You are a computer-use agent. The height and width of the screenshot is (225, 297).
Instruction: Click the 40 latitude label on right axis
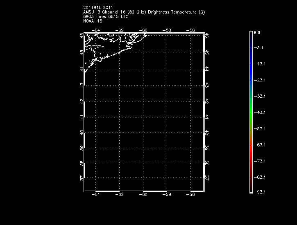(207, 133)
